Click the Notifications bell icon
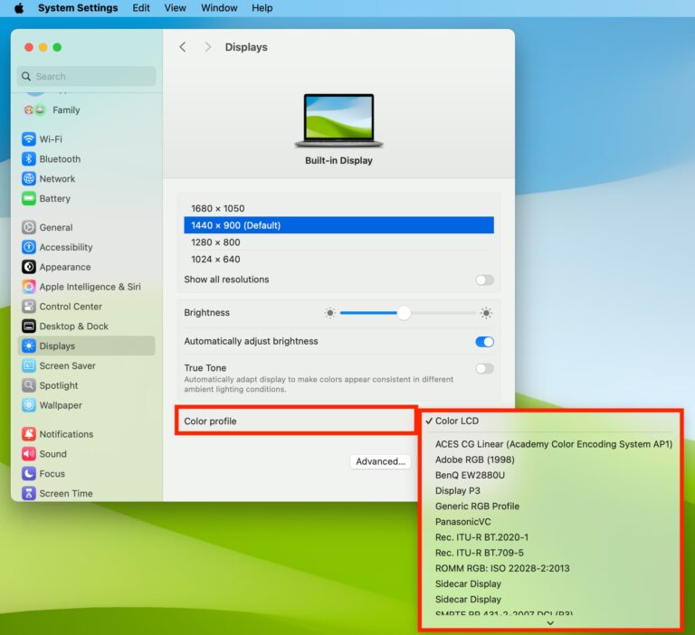Viewport: 695px width, 635px height. point(29,434)
